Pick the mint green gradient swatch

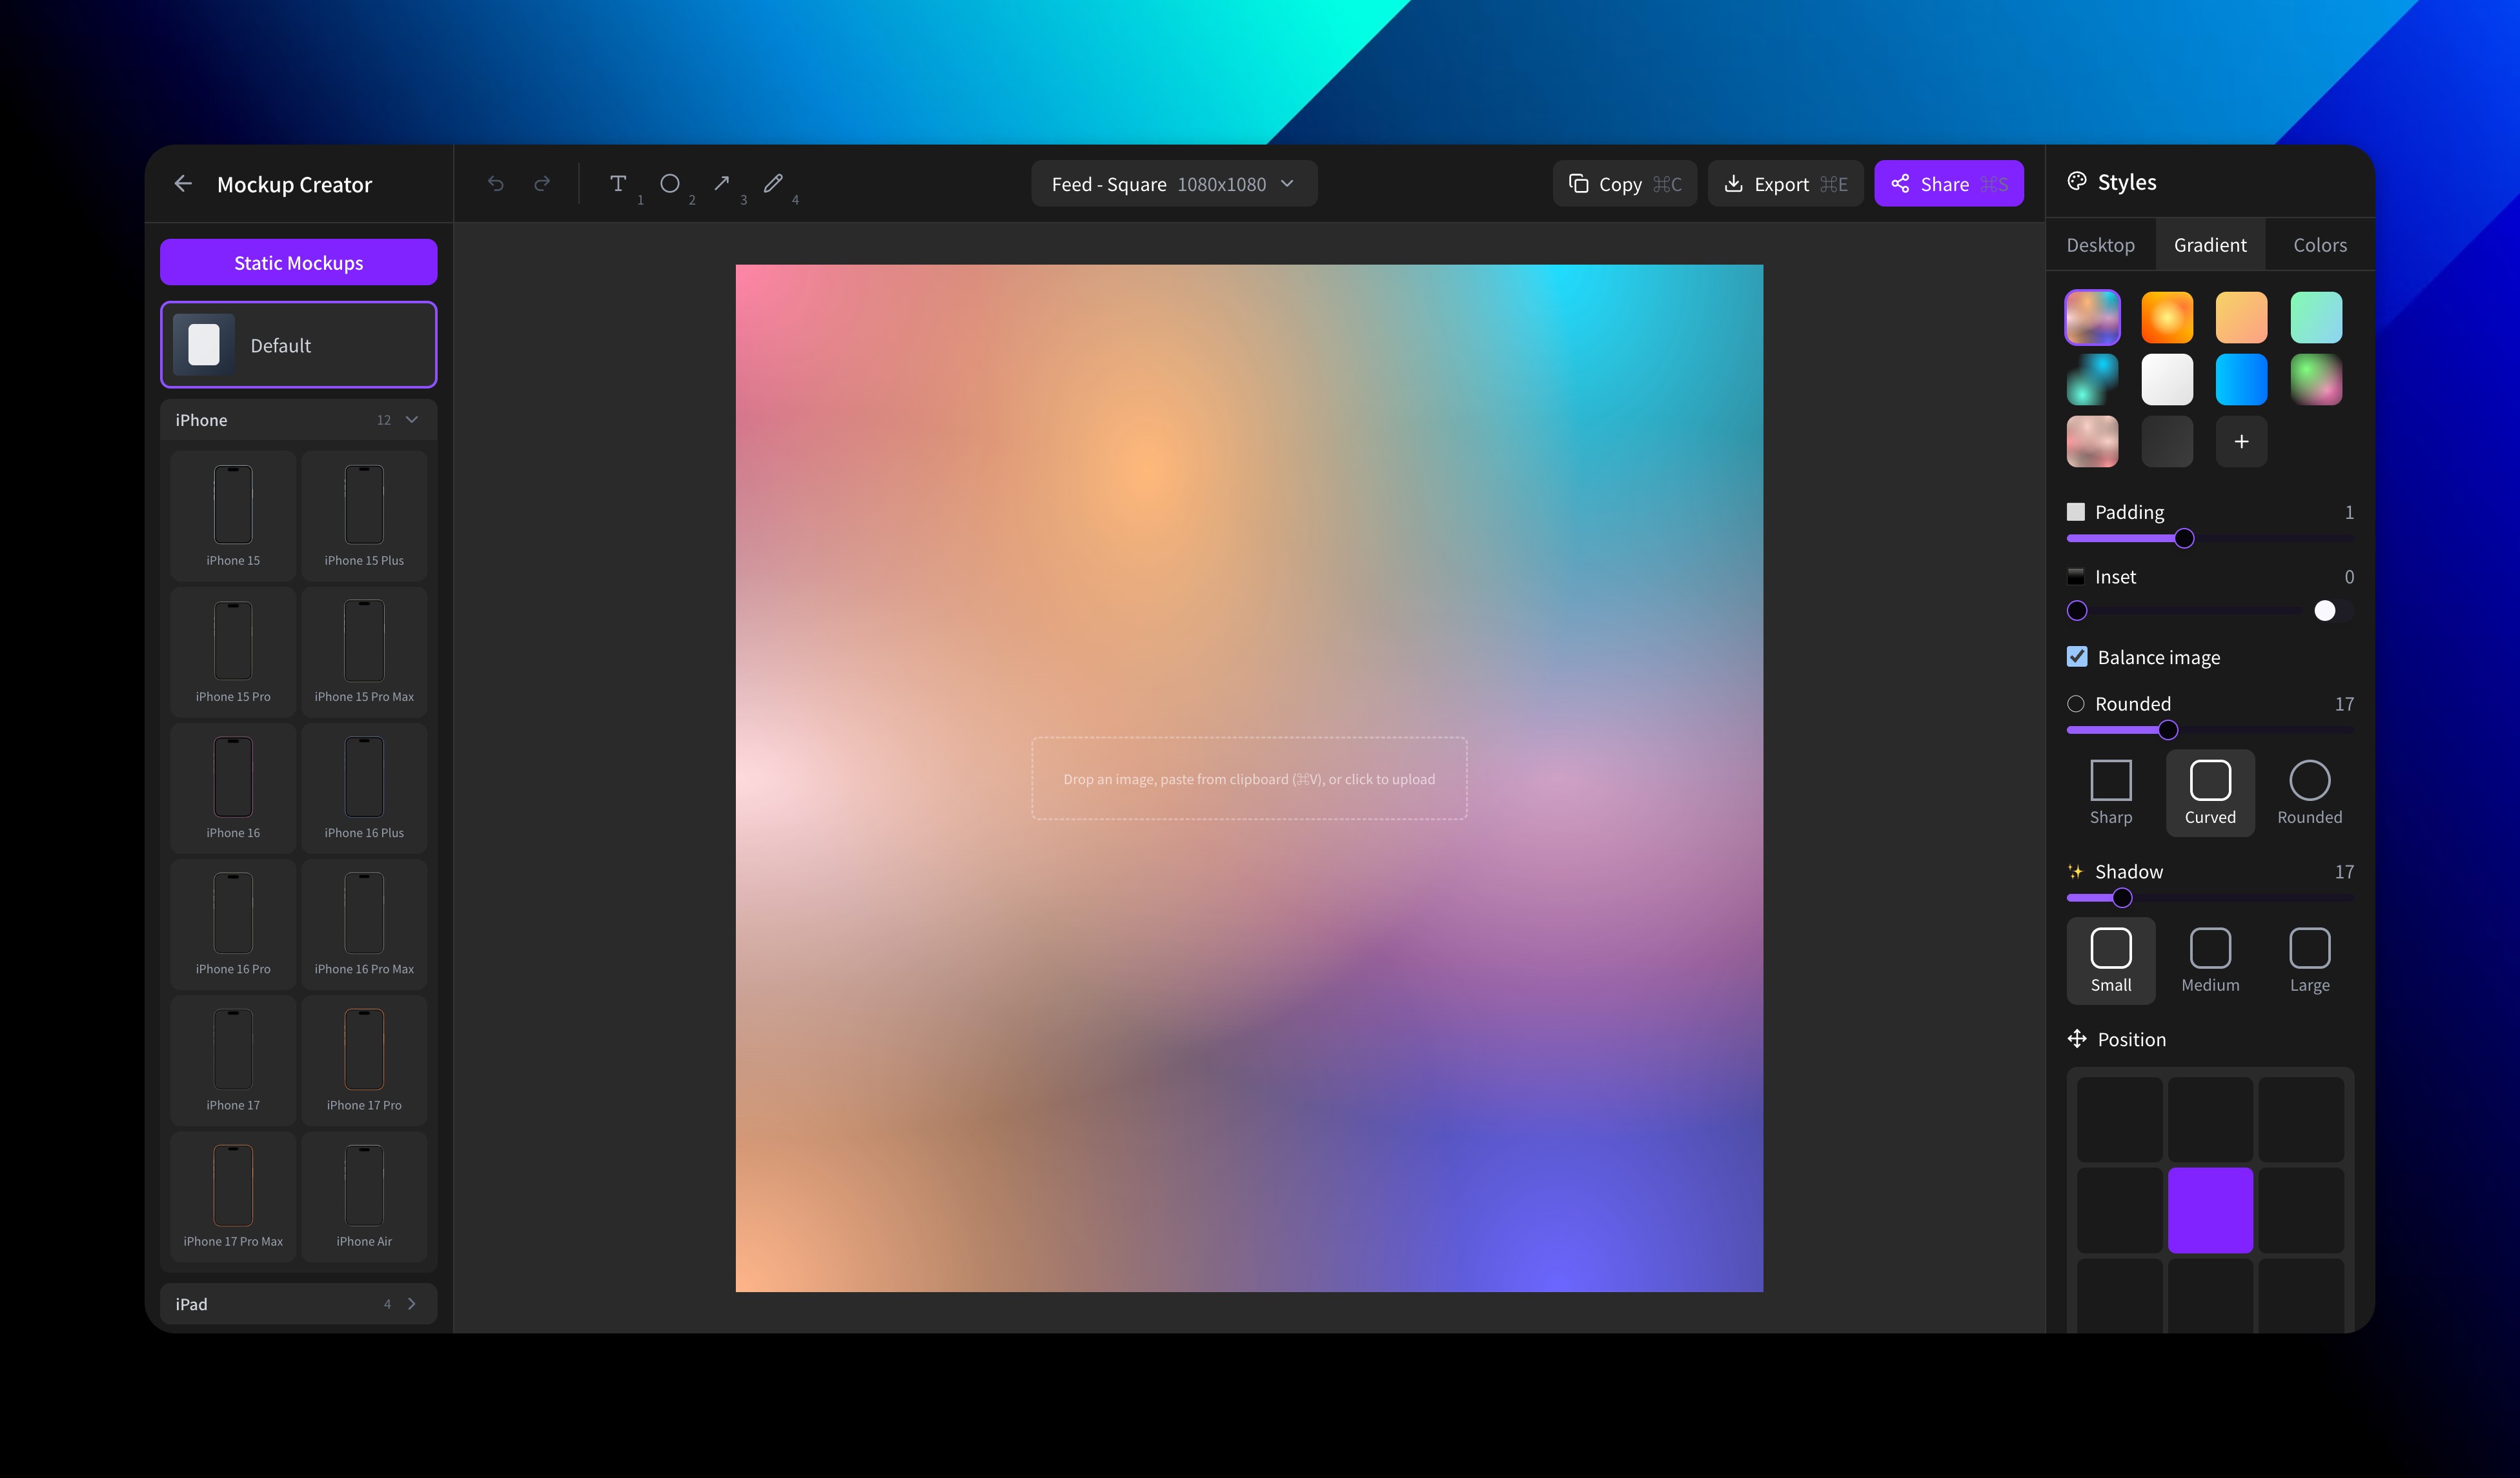pos(2316,318)
